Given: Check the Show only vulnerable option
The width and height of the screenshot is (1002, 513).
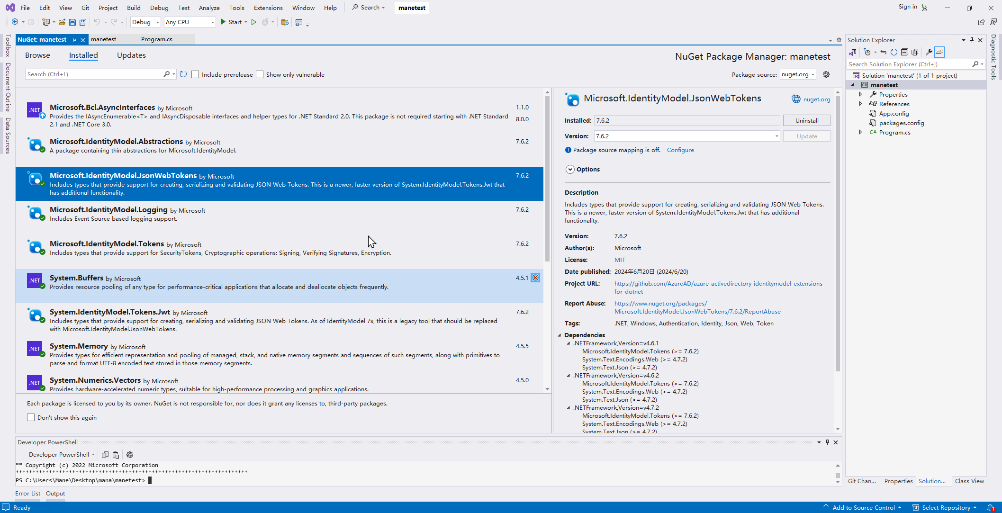Looking at the screenshot, I should point(260,74).
